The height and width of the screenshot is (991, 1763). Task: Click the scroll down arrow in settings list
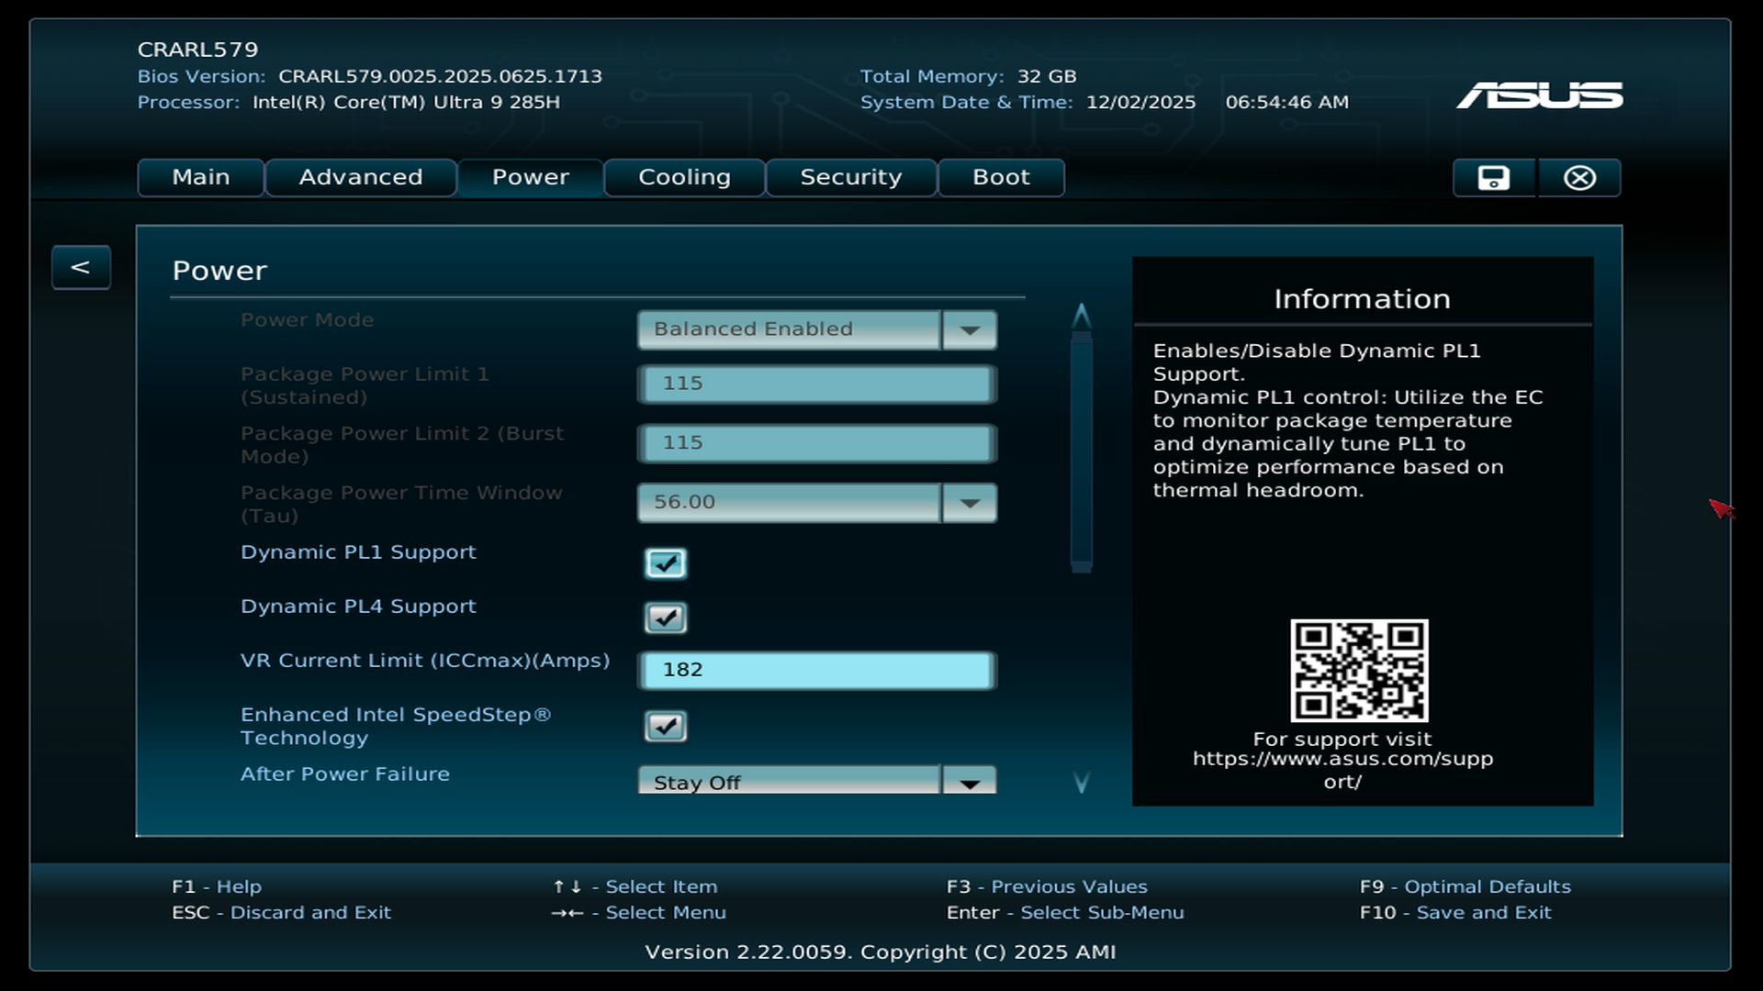coord(1081,782)
